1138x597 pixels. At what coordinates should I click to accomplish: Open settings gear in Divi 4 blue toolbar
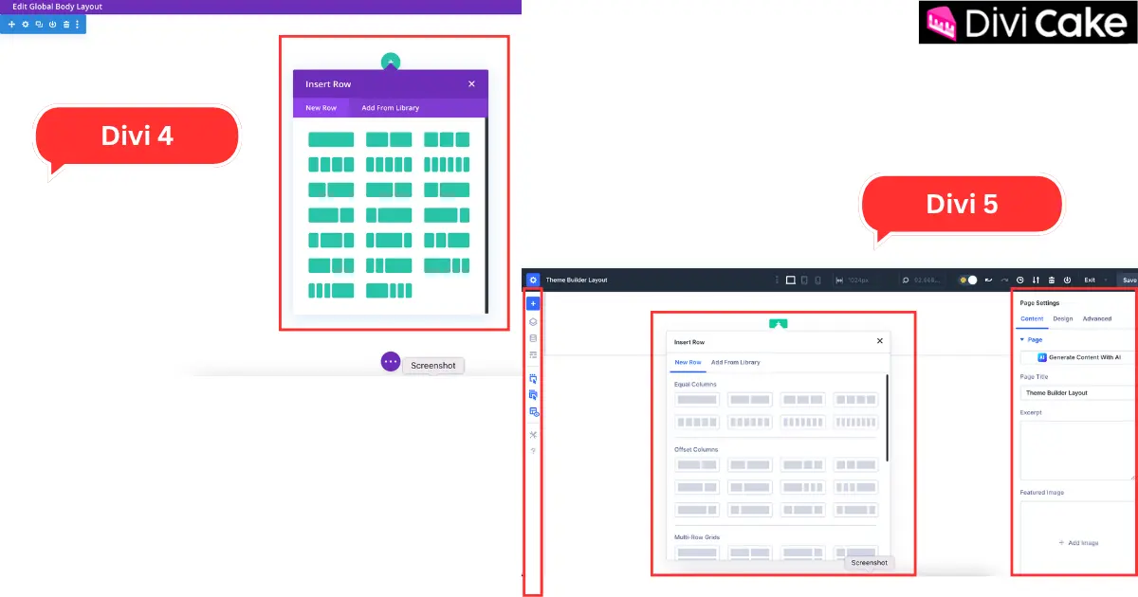click(x=26, y=24)
